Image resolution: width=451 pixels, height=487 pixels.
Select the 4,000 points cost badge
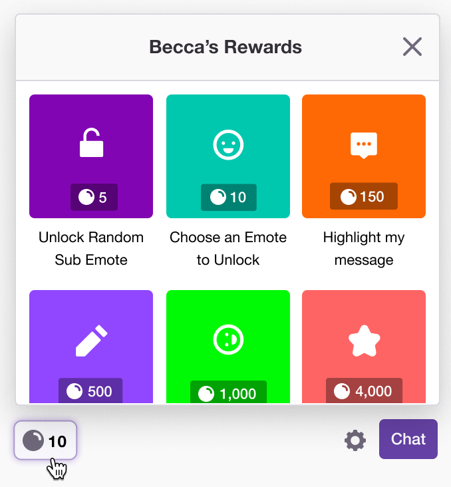[364, 391]
